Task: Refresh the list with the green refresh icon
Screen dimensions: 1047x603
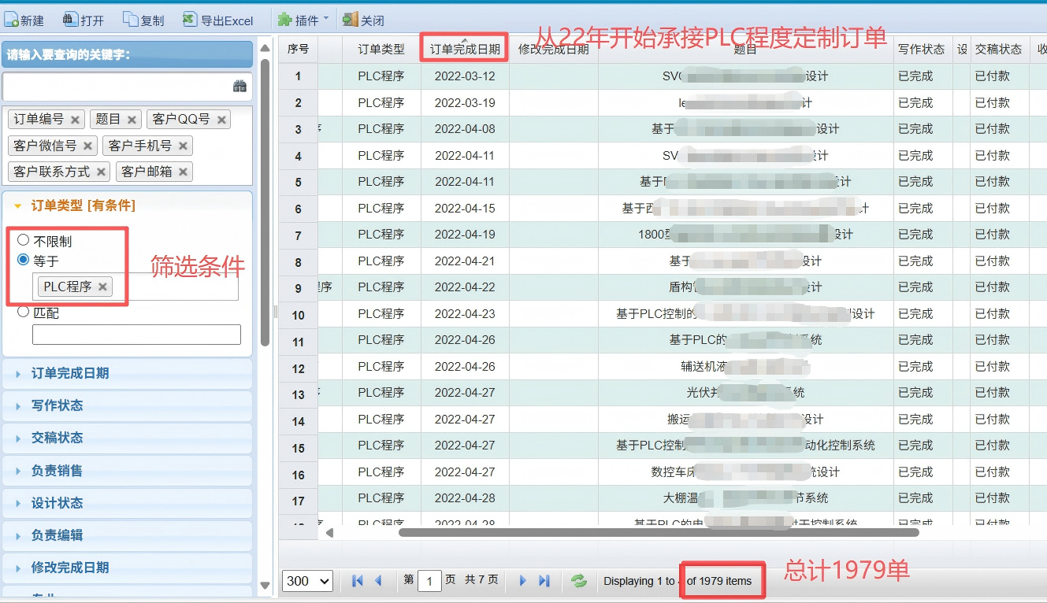Action: (578, 581)
